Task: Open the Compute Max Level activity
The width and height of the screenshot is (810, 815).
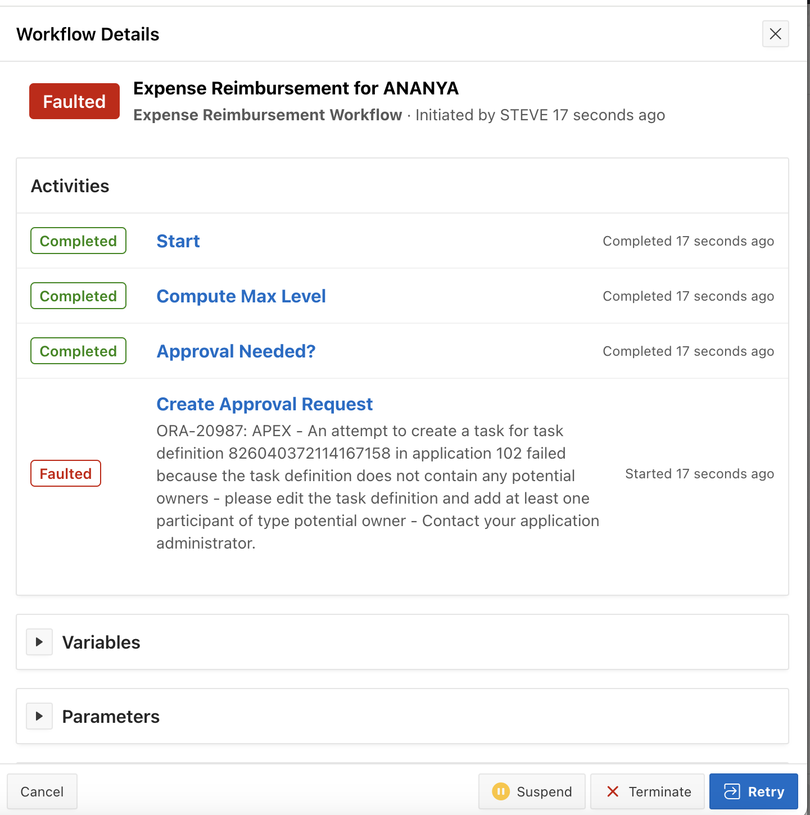Action: pyautogui.click(x=241, y=296)
